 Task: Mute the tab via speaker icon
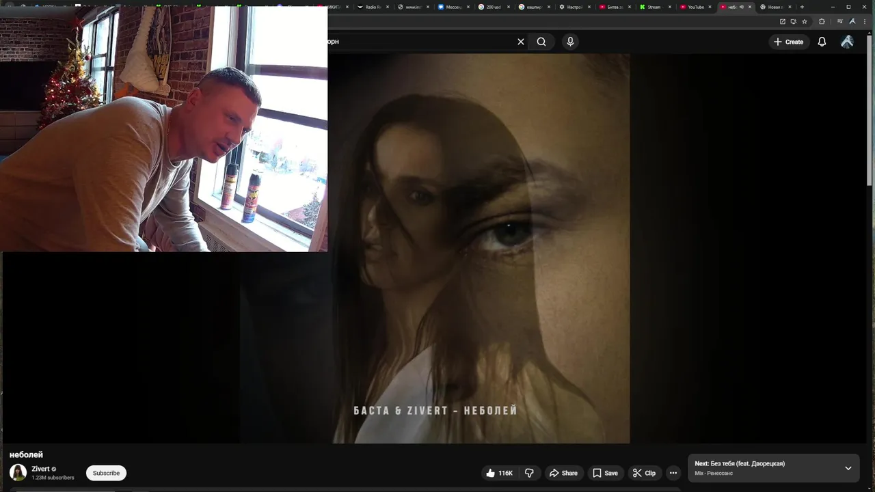tap(742, 7)
